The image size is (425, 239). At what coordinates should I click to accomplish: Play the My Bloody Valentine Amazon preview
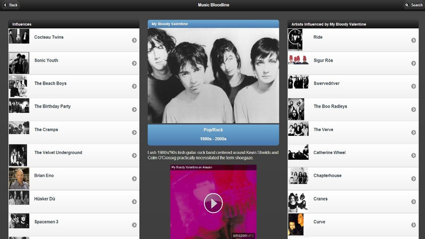214,203
